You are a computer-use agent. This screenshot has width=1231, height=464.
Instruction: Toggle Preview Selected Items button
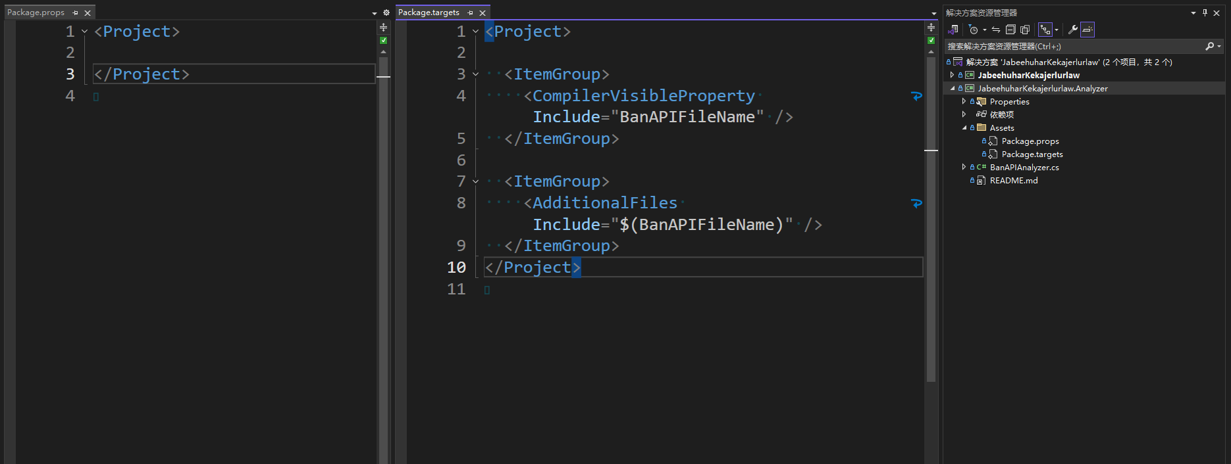[x=1087, y=30]
